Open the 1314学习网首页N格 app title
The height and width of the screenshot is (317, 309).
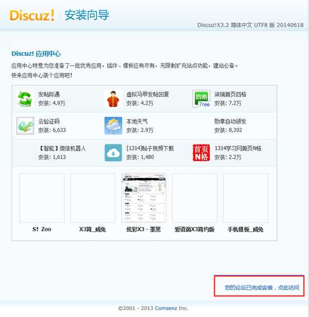point(238,148)
